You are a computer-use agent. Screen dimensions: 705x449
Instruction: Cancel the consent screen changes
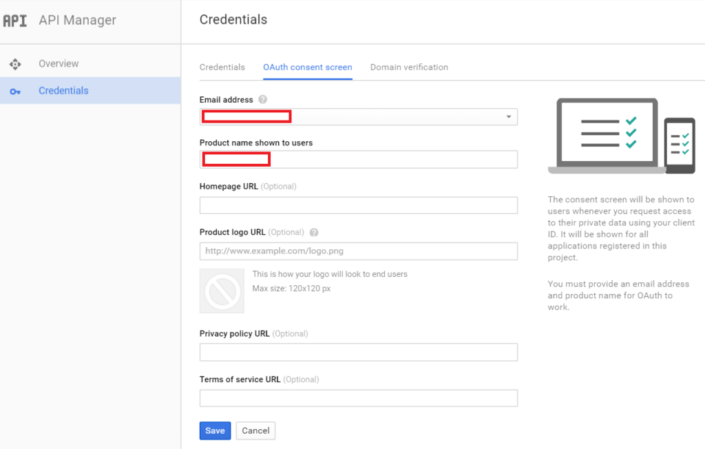pos(255,430)
